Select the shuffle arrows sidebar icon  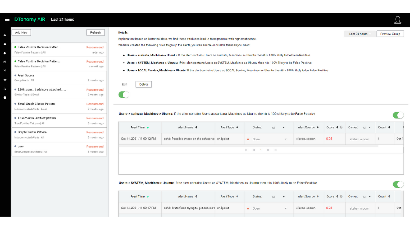click(5, 71)
